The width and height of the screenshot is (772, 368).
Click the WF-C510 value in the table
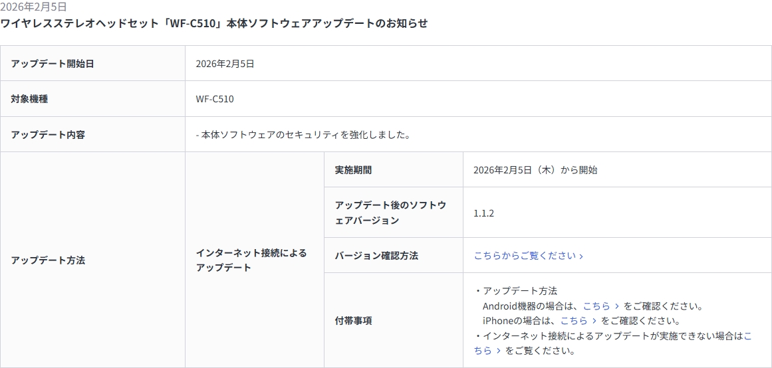(x=215, y=99)
